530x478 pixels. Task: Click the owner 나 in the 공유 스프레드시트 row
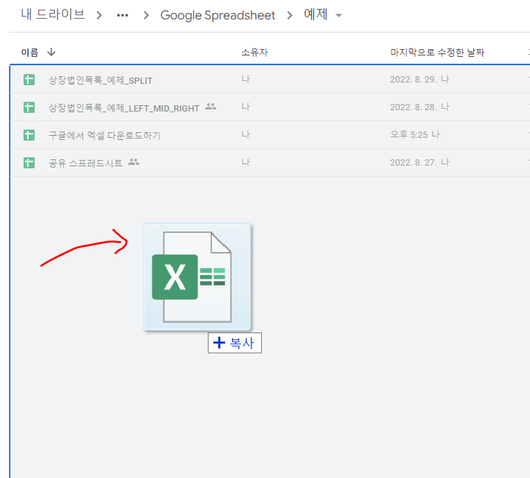(246, 163)
